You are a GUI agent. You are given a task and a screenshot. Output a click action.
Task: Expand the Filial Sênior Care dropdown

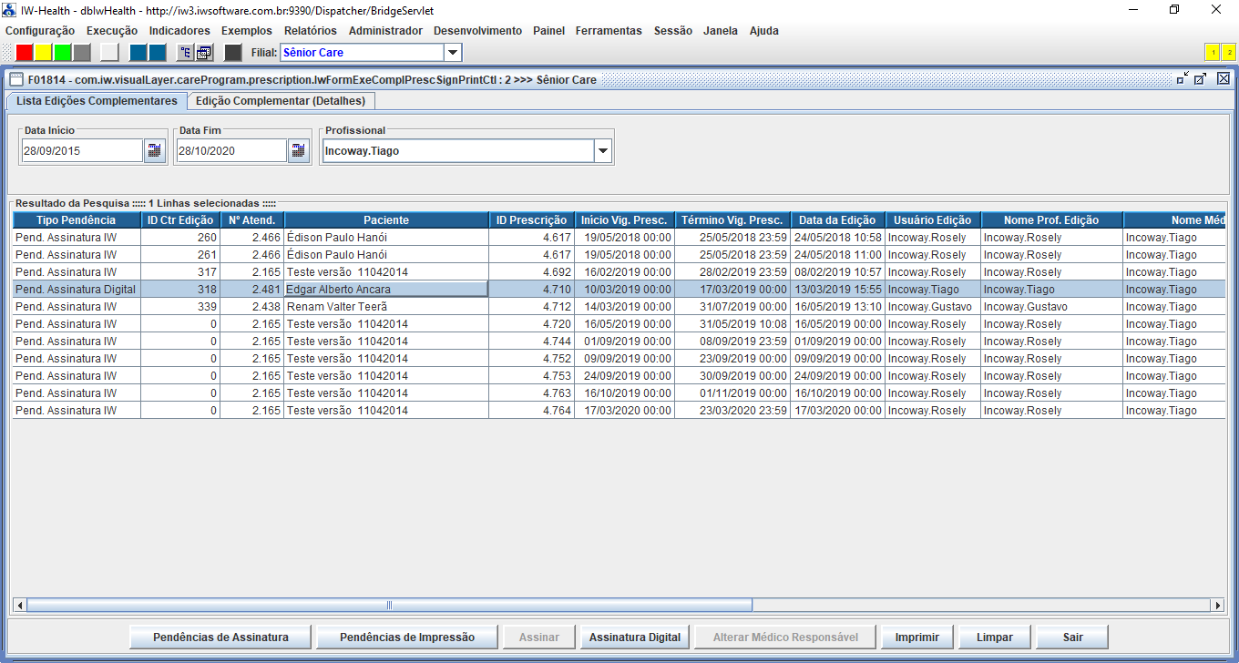(453, 53)
